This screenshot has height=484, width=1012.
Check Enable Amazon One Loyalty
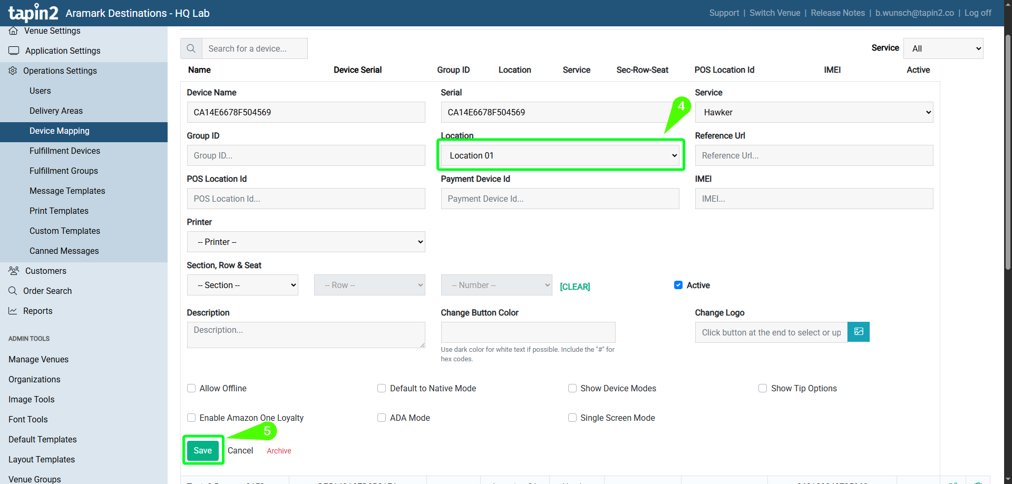(191, 418)
